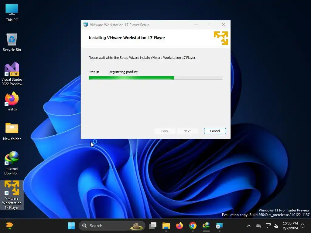
Task: Close the VMware Setup window
Action: pyautogui.click(x=223, y=25)
